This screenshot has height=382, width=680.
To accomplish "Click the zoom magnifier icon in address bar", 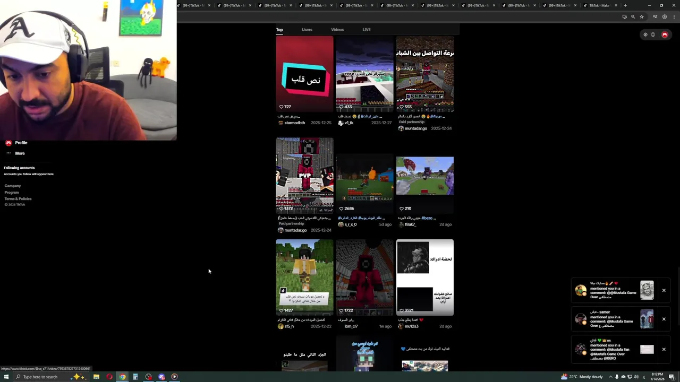I will 633,16.
